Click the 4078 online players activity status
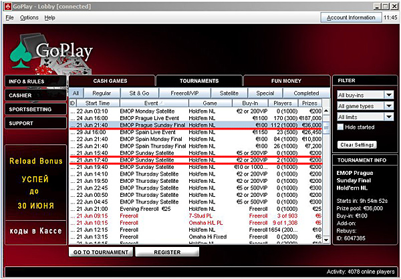401x279 pixels. coord(361,272)
